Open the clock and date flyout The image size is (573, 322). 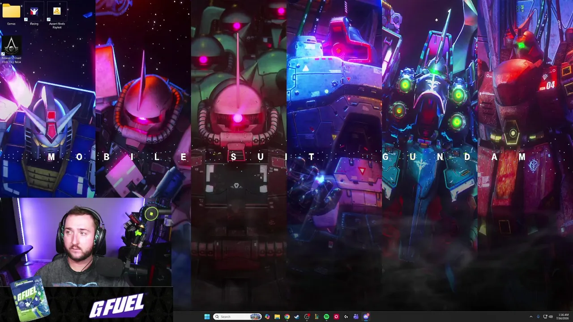click(563, 317)
